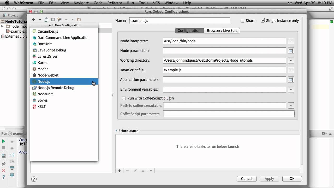Move configuration up in top toolbar
Screen dimensions: 334x188
(x=66, y=20)
